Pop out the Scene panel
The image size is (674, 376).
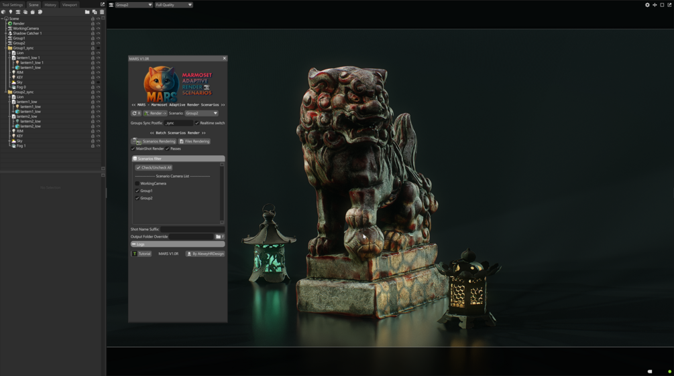[103, 4]
